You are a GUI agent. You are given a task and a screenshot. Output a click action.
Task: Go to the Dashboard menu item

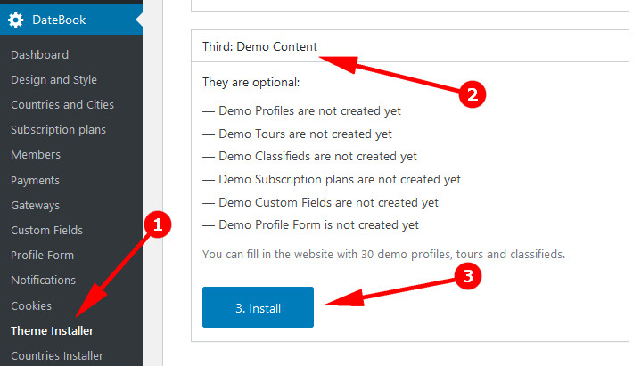click(x=39, y=54)
